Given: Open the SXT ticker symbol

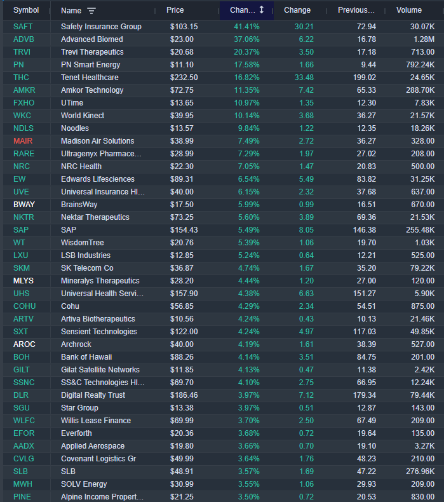Looking at the screenshot, I should click(x=20, y=331).
